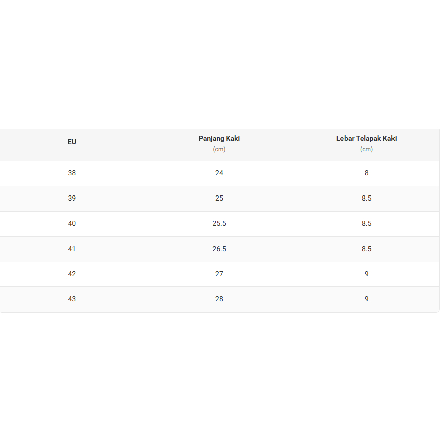Click the EU column header
The width and height of the screenshot is (442, 442).
[72, 142]
